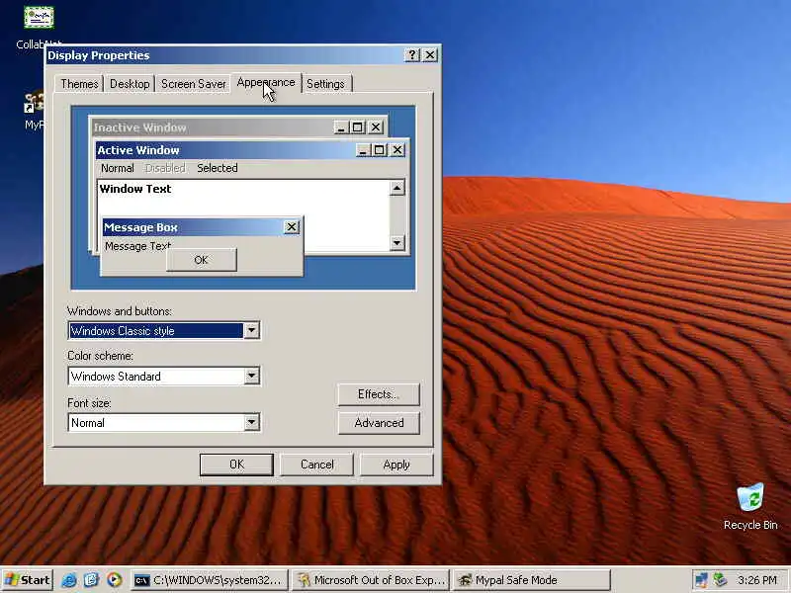Image resolution: width=791 pixels, height=593 pixels.
Task: Launch Windows Media Player from Quick Launch
Action: click(115, 580)
